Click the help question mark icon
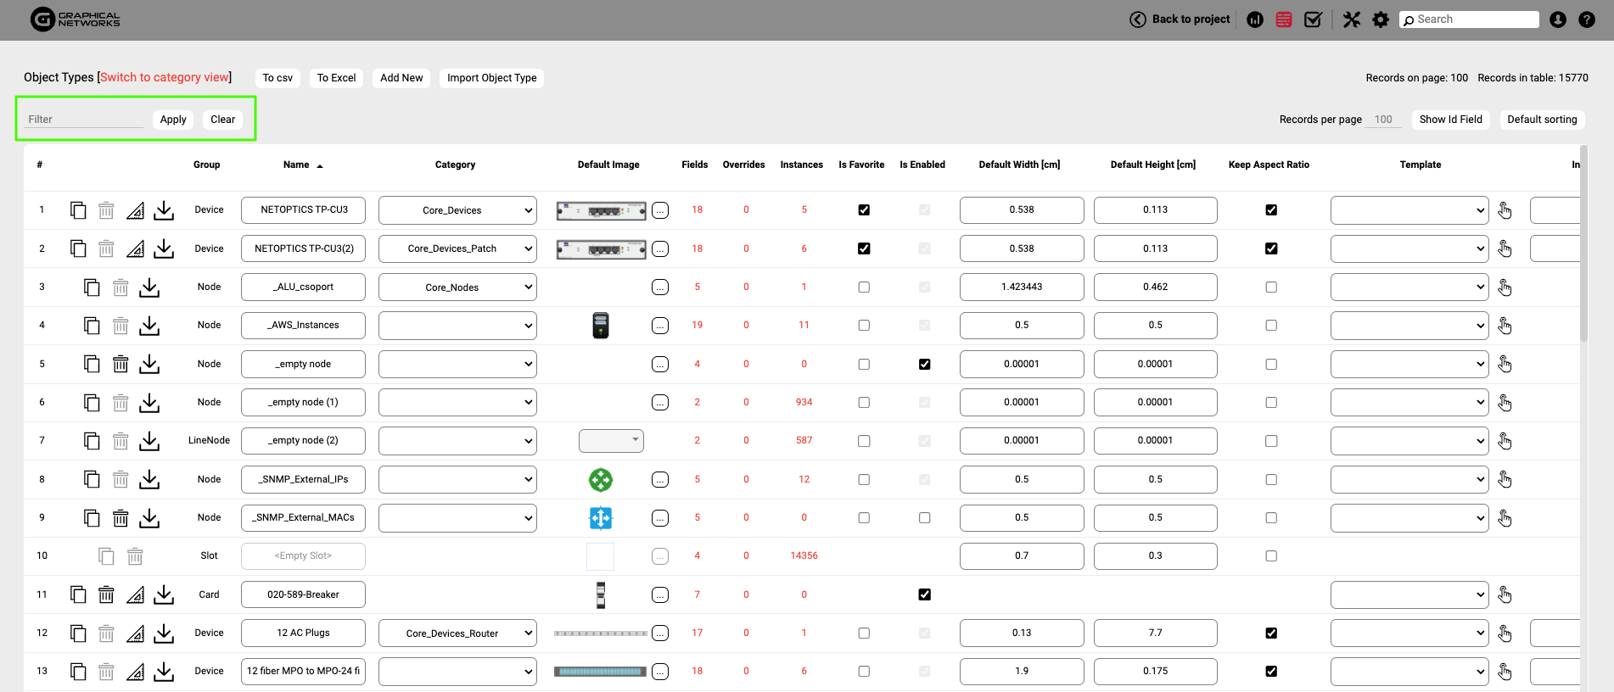This screenshot has width=1614, height=692. coord(1586,20)
